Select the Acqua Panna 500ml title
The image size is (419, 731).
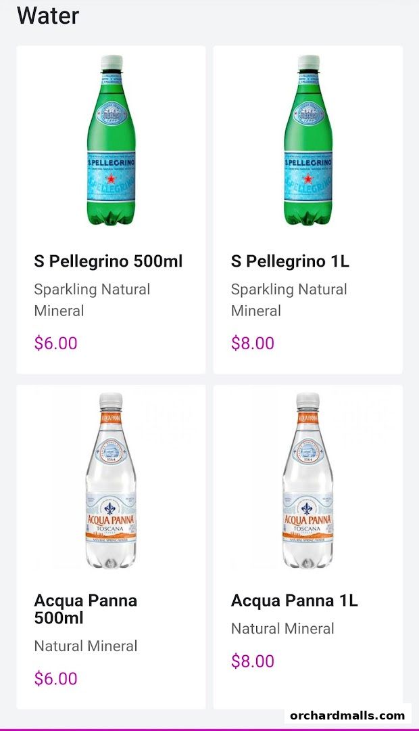coord(86,609)
